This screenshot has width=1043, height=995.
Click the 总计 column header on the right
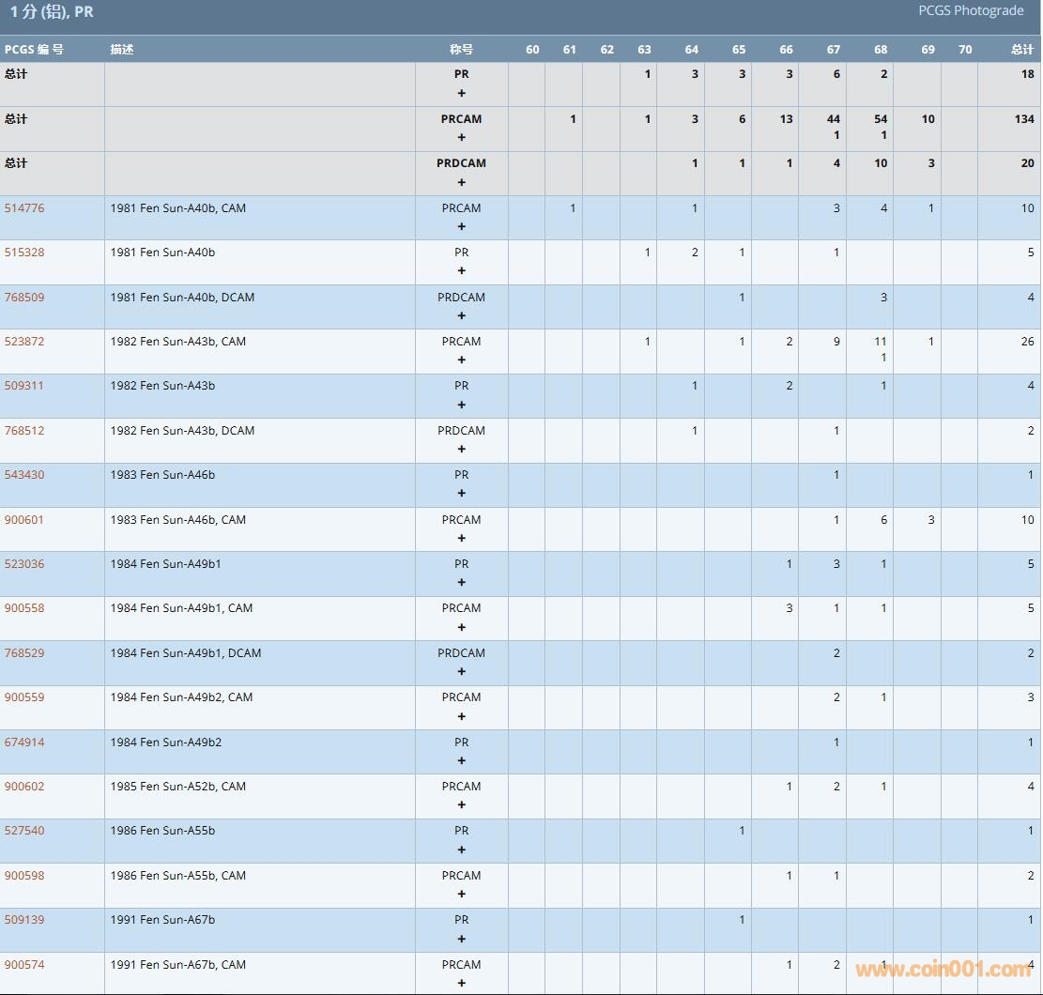[1021, 50]
